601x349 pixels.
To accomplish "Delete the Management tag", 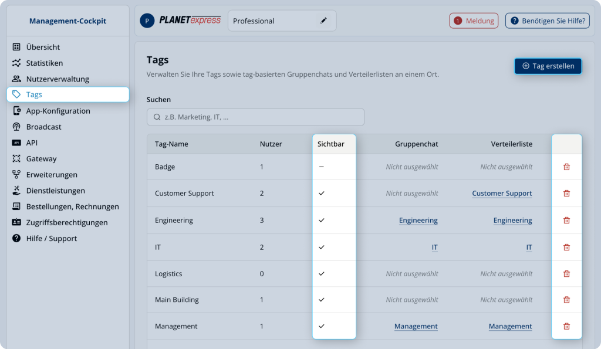I will [x=566, y=326].
